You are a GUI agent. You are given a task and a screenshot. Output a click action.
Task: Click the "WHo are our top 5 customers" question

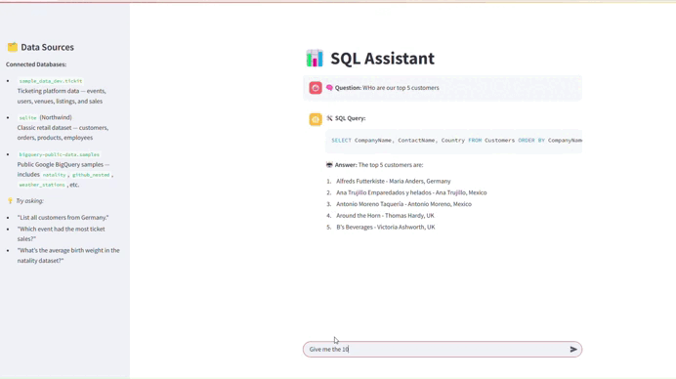(x=401, y=88)
